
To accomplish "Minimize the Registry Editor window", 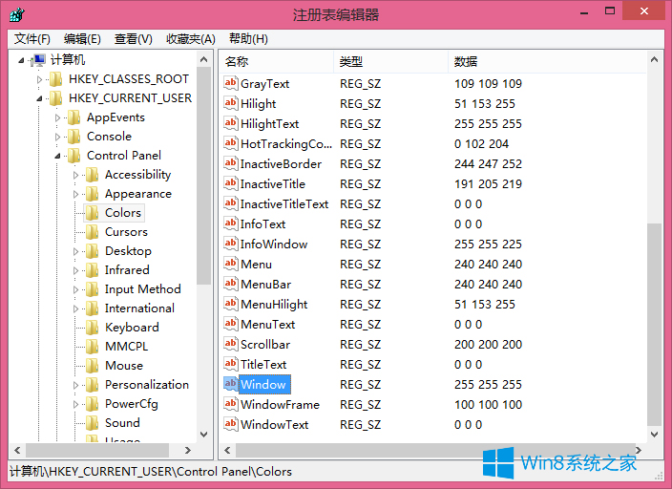I will point(584,11).
